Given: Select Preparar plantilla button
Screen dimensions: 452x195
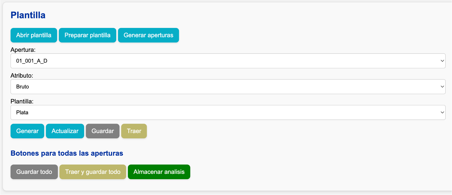Looking at the screenshot, I should tap(88, 35).
